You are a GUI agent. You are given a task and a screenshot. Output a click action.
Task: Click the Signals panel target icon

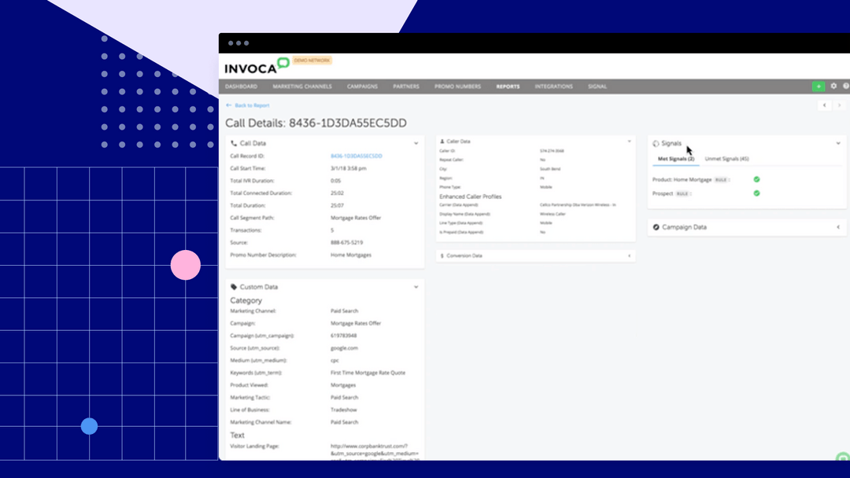(656, 143)
